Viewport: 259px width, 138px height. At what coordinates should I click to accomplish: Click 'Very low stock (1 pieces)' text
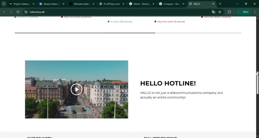coord(217,17)
